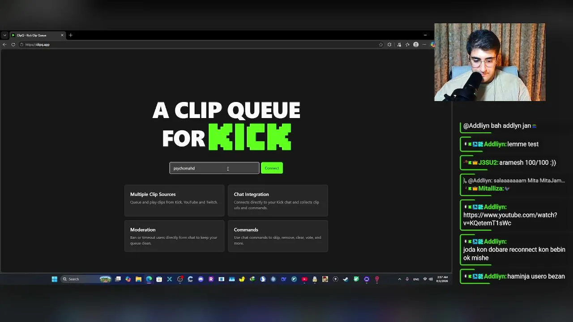Close the ClipQ browser tab

(62, 35)
